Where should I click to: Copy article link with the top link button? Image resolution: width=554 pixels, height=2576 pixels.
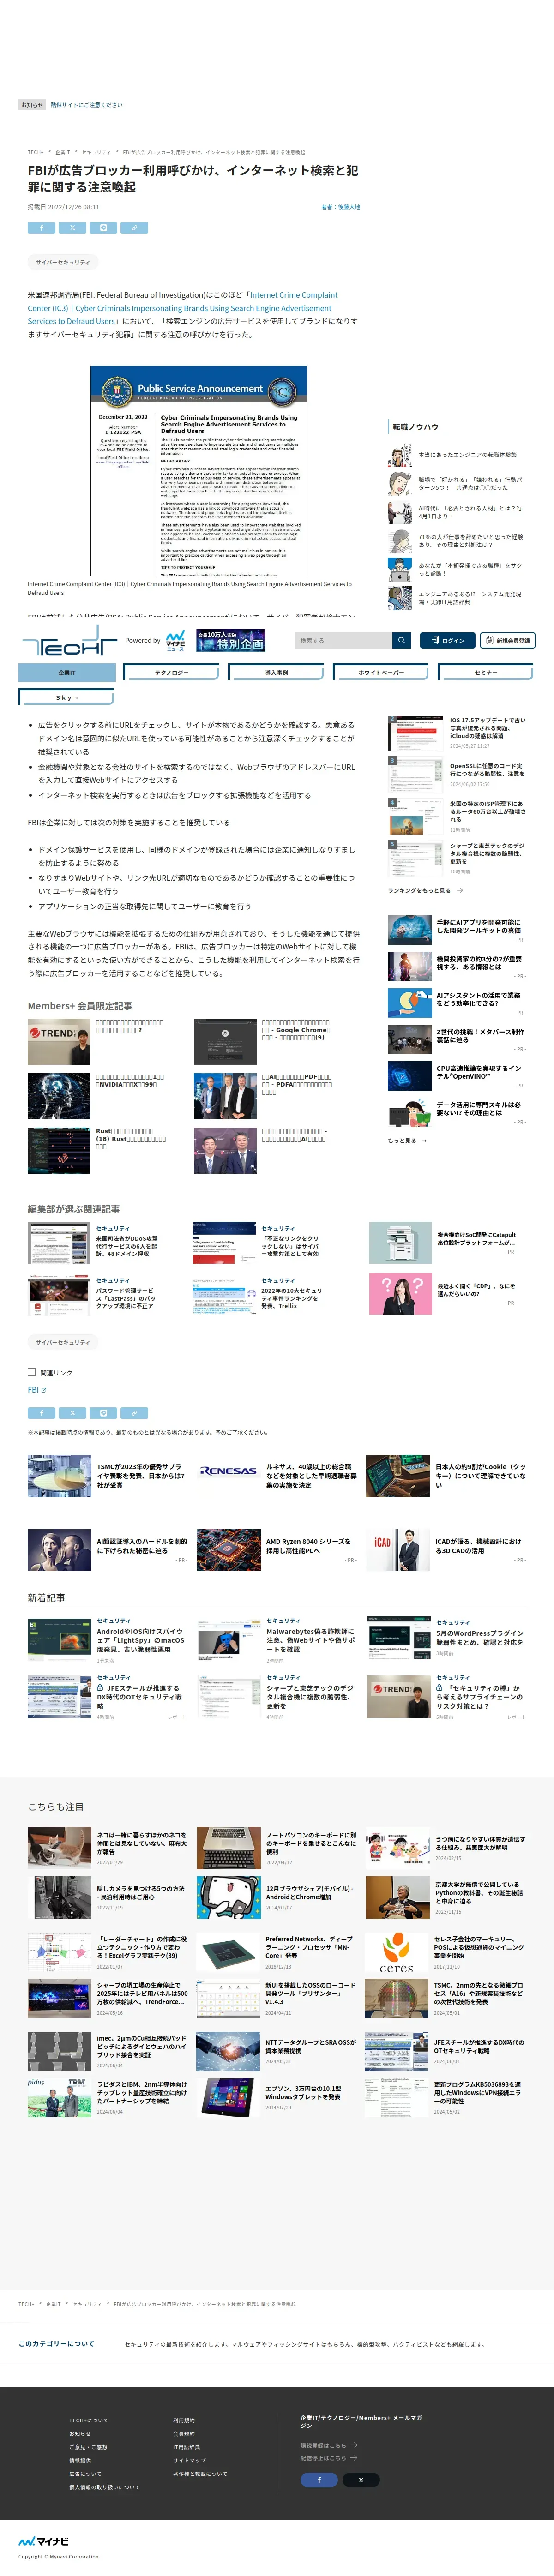tap(134, 228)
